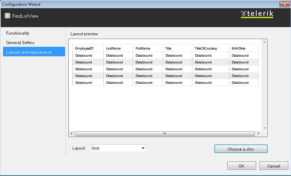Confirm with the OK button
Image resolution: width=291 pixels, height=176 pixels.
pos(241,166)
